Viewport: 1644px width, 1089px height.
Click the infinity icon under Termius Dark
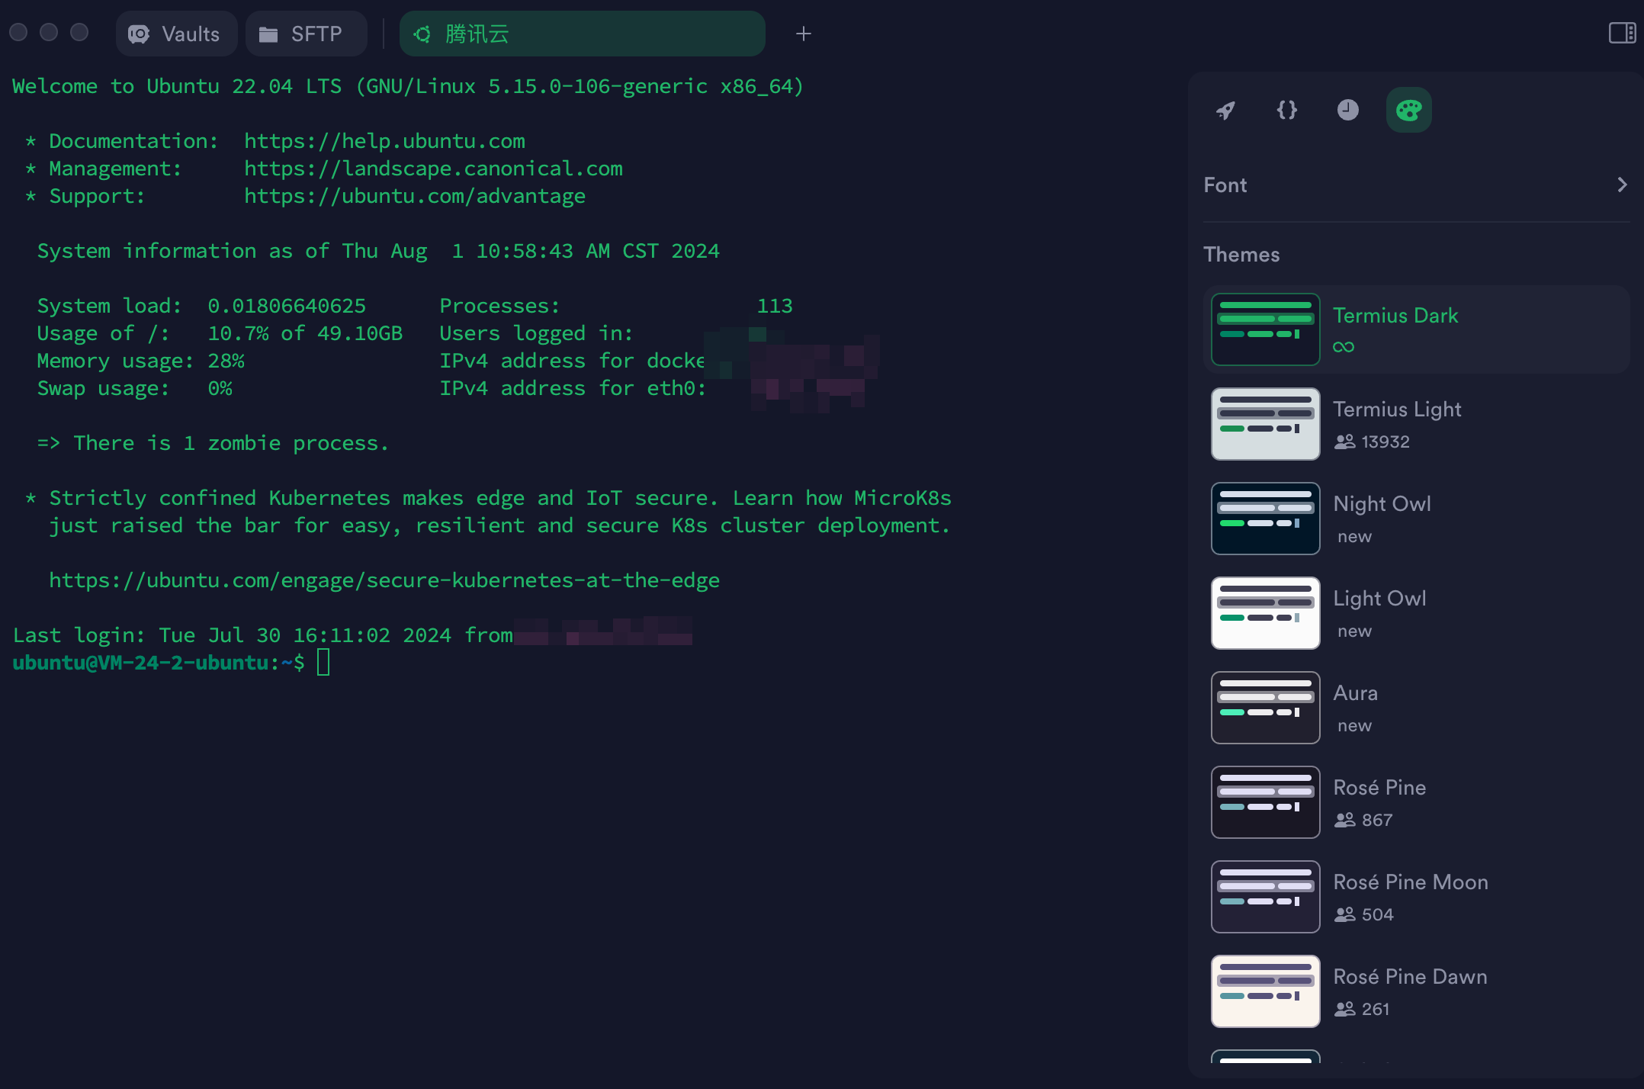[x=1344, y=347]
